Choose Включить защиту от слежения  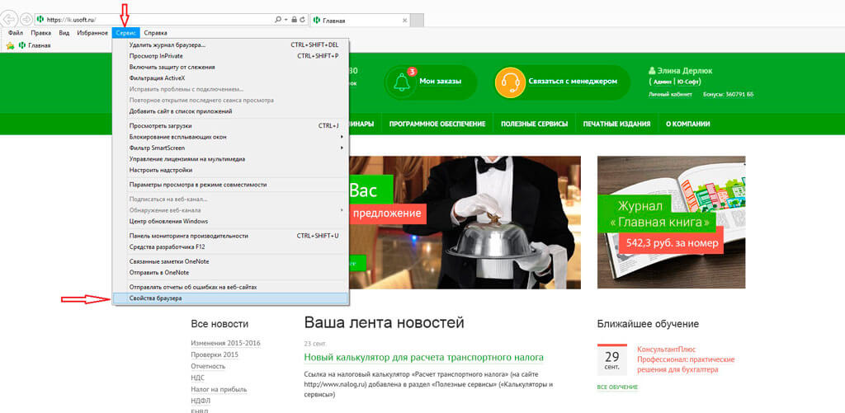pyautogui.click(x=231, y=68)
